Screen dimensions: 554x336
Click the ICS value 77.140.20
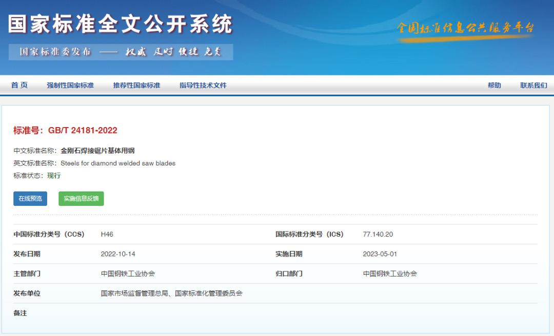378,235
